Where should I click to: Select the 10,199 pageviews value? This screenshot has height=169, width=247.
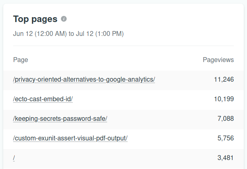click(x=224, y=99)
